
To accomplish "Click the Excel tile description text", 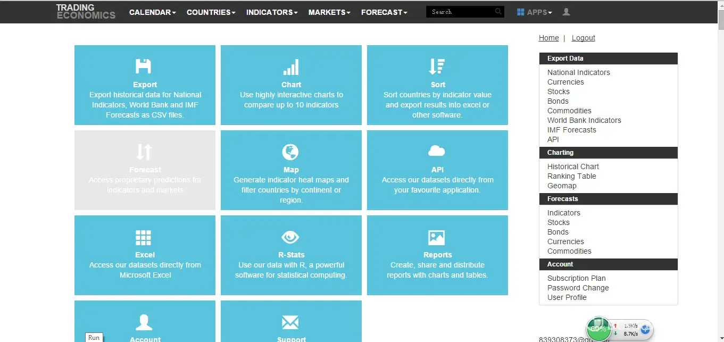I will tap(145, 270).
